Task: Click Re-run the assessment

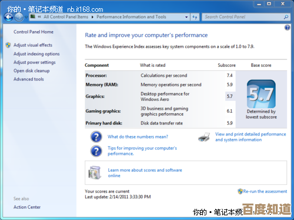Action: (265, 191)
